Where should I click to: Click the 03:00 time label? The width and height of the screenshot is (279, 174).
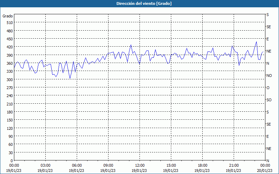pos(45,166)
